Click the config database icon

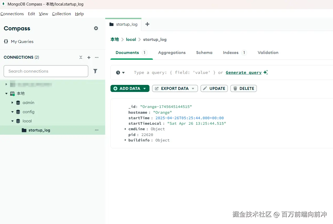pos(18,112)
